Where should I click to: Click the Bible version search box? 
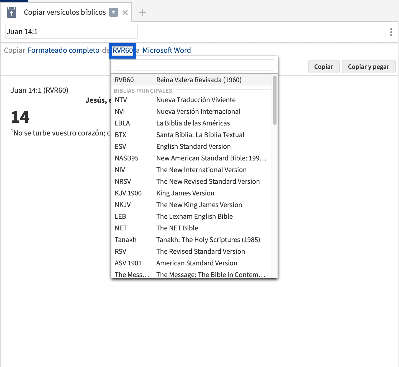pyautogui.click(x=194, y=65)
